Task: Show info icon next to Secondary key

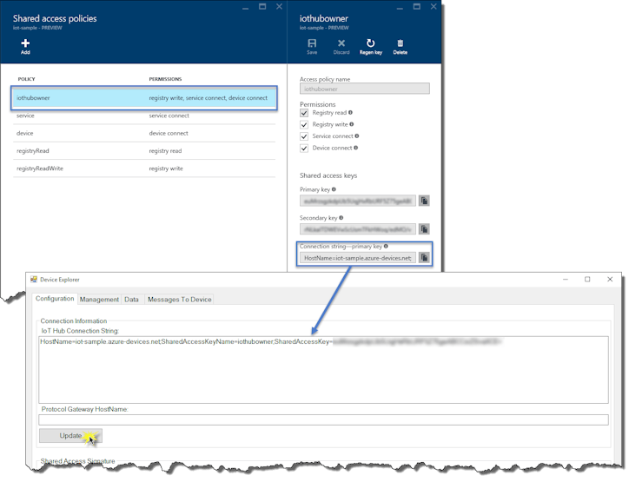Action: [x=341, y=218]
